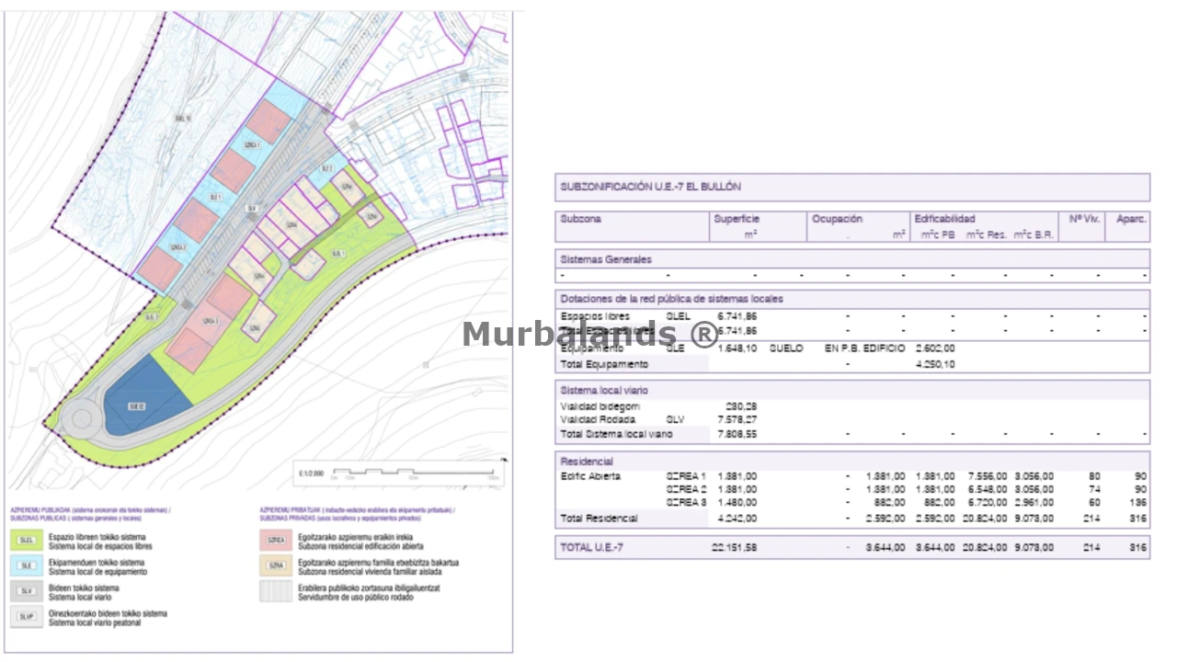Screen dimensions: 1177x662
Task: Select the gray SLV legend swatch
Action: [x=26, y=591]
